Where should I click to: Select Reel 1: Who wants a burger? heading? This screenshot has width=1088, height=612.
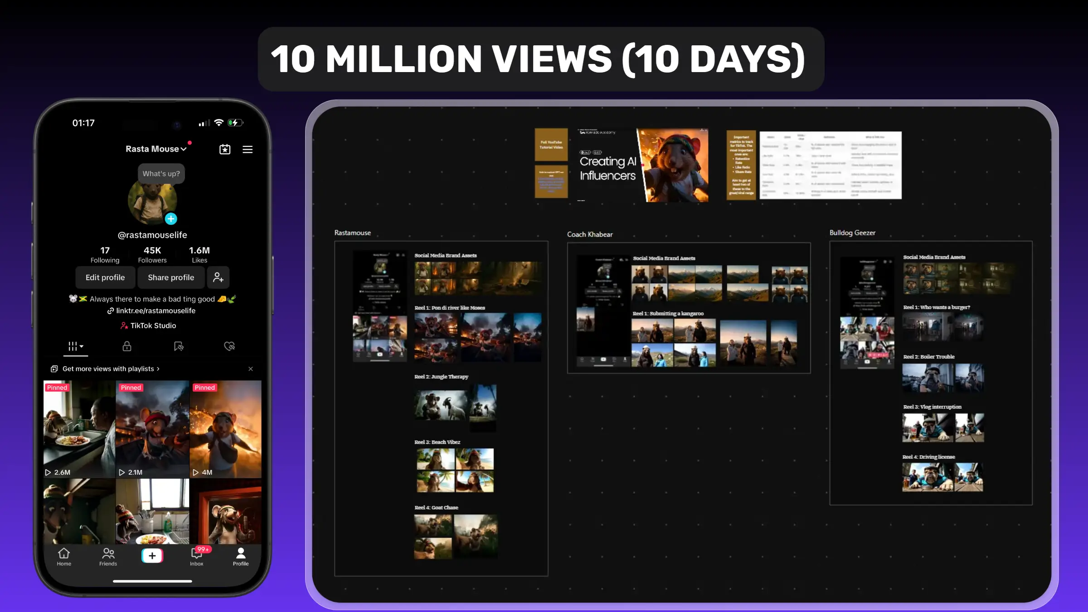[937, 307]
